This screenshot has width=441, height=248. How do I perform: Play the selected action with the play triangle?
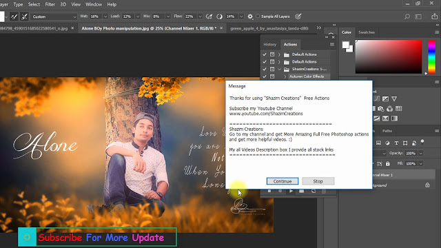tap(291, 192)
